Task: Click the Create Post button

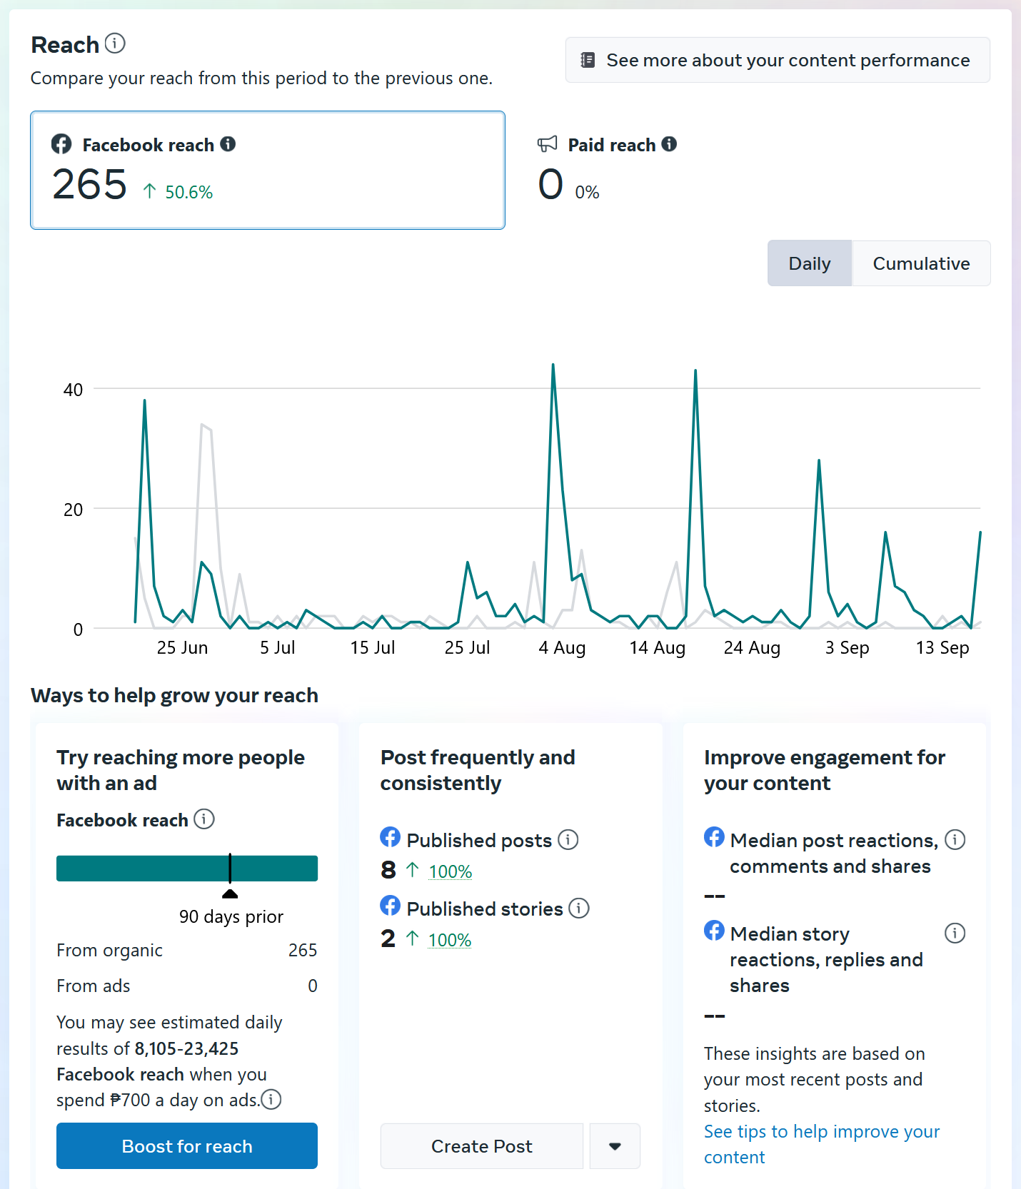Action: (x=481, y=1146)
